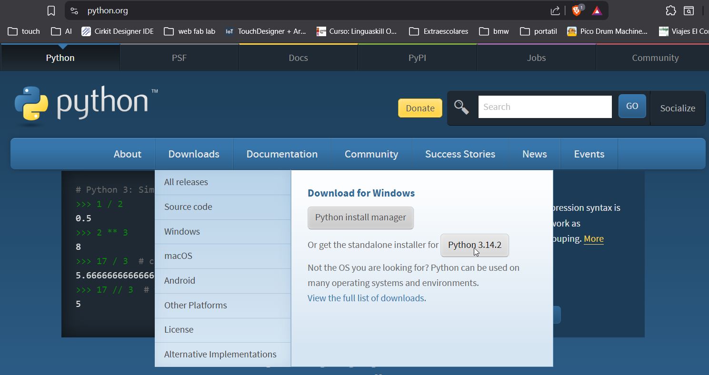Click the share icon in the address bar
709x375 pixels.
[555, 10]
